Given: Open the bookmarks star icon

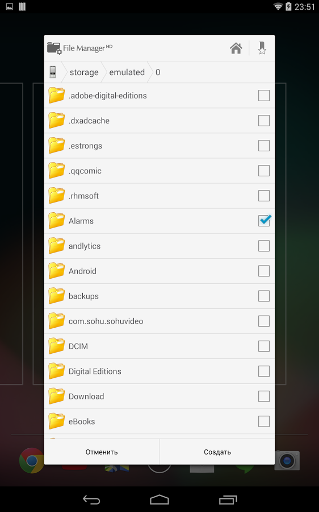Looking at the screenshot, I should point(262,48).
